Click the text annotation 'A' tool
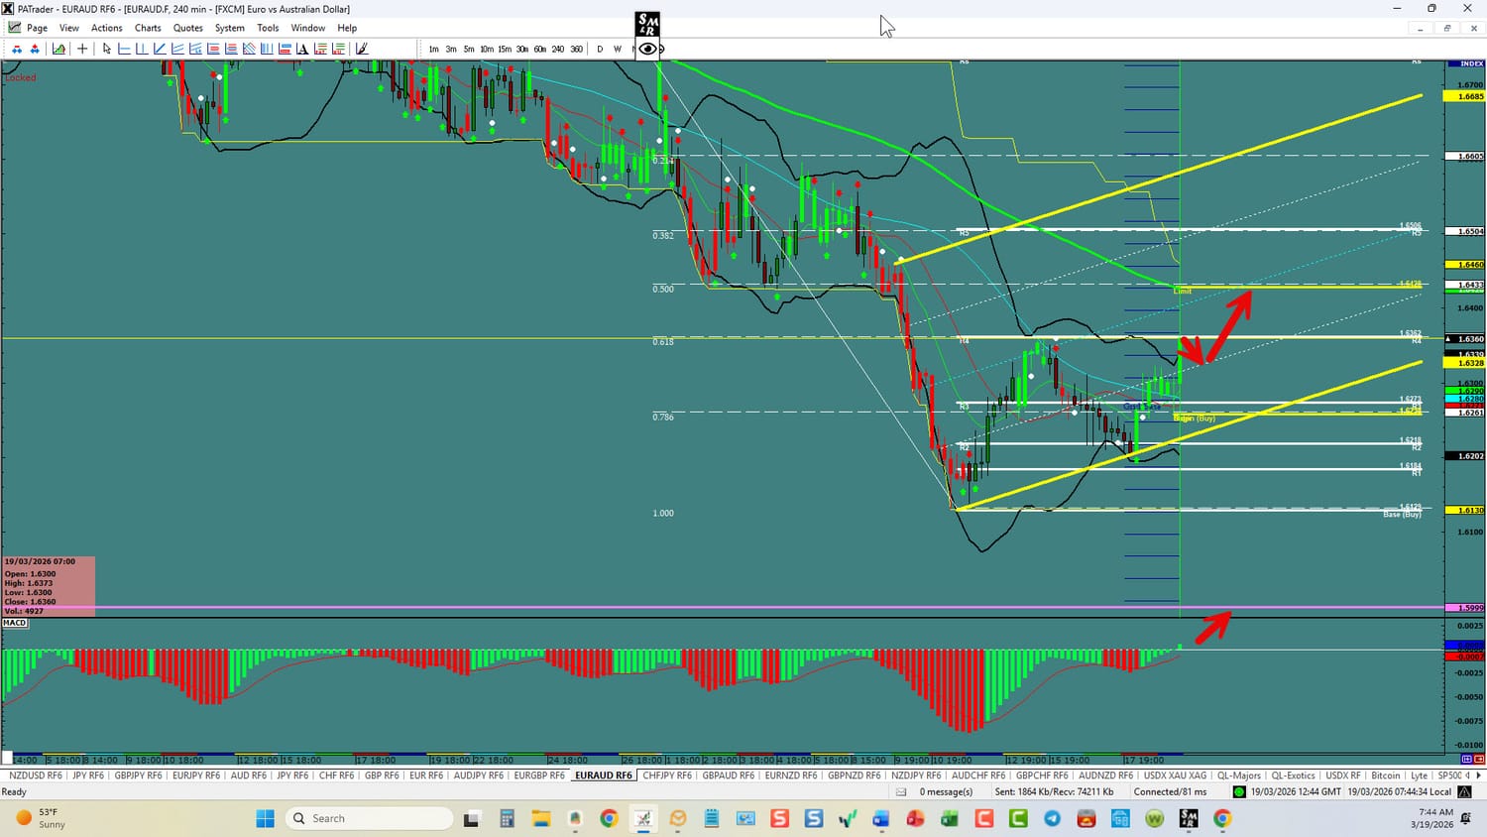 click(x=302, y=49)
